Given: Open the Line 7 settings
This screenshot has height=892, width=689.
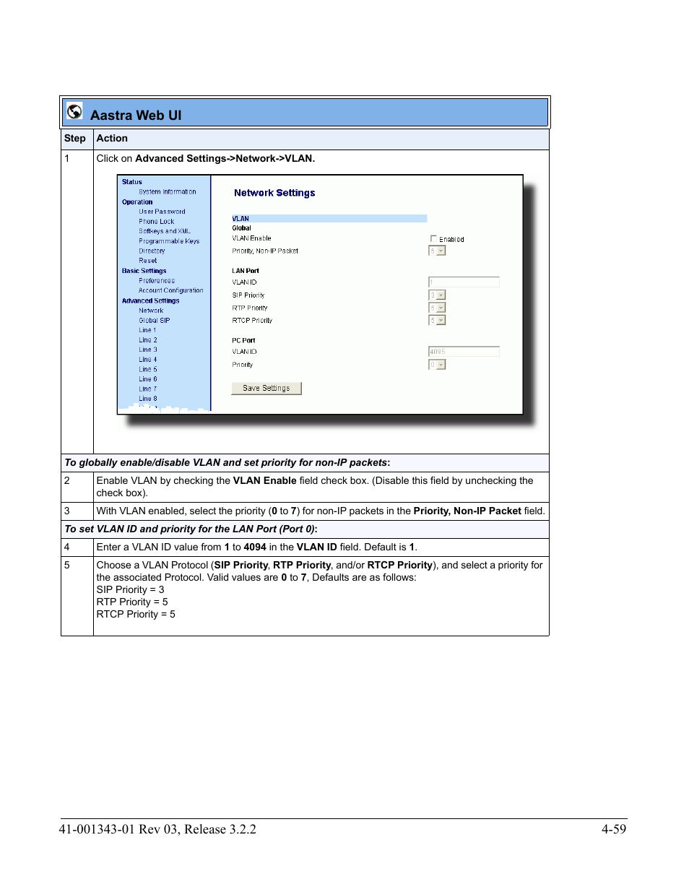Looking at the screenshot, I should point(148,389).
